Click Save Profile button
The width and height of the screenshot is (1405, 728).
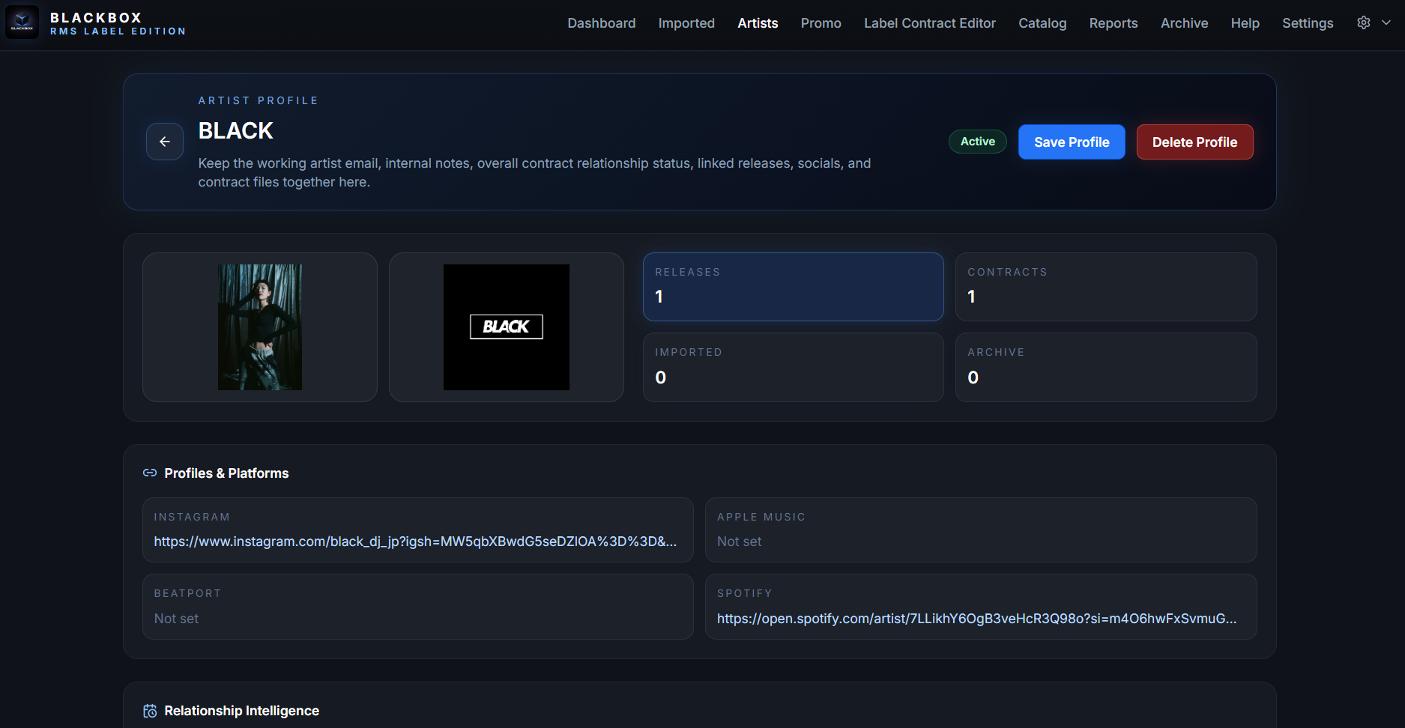tap(1071, 142)
